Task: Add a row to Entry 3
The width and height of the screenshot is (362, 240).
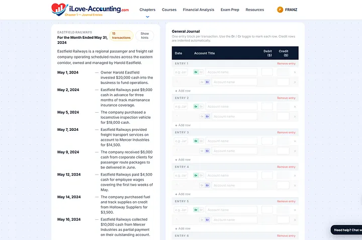Action: tap(183, 159)
